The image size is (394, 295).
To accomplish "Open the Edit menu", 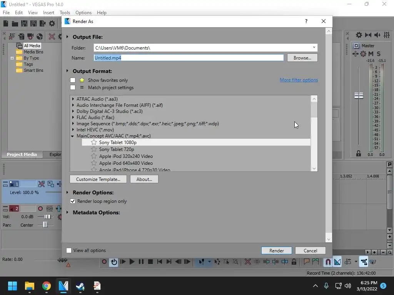I will tap(19, 13).
